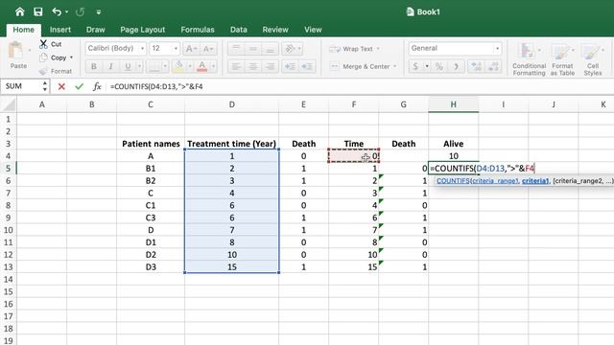614x345 pixels.
Task: Click COUNTIFS link in formula tooltip
Action: (453, 181)
